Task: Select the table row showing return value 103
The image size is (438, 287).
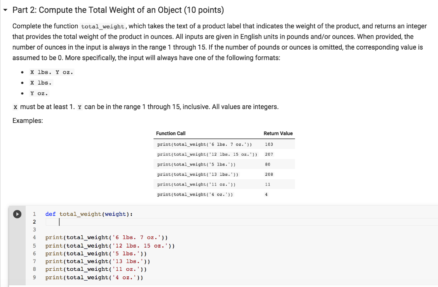Action: 222,144
